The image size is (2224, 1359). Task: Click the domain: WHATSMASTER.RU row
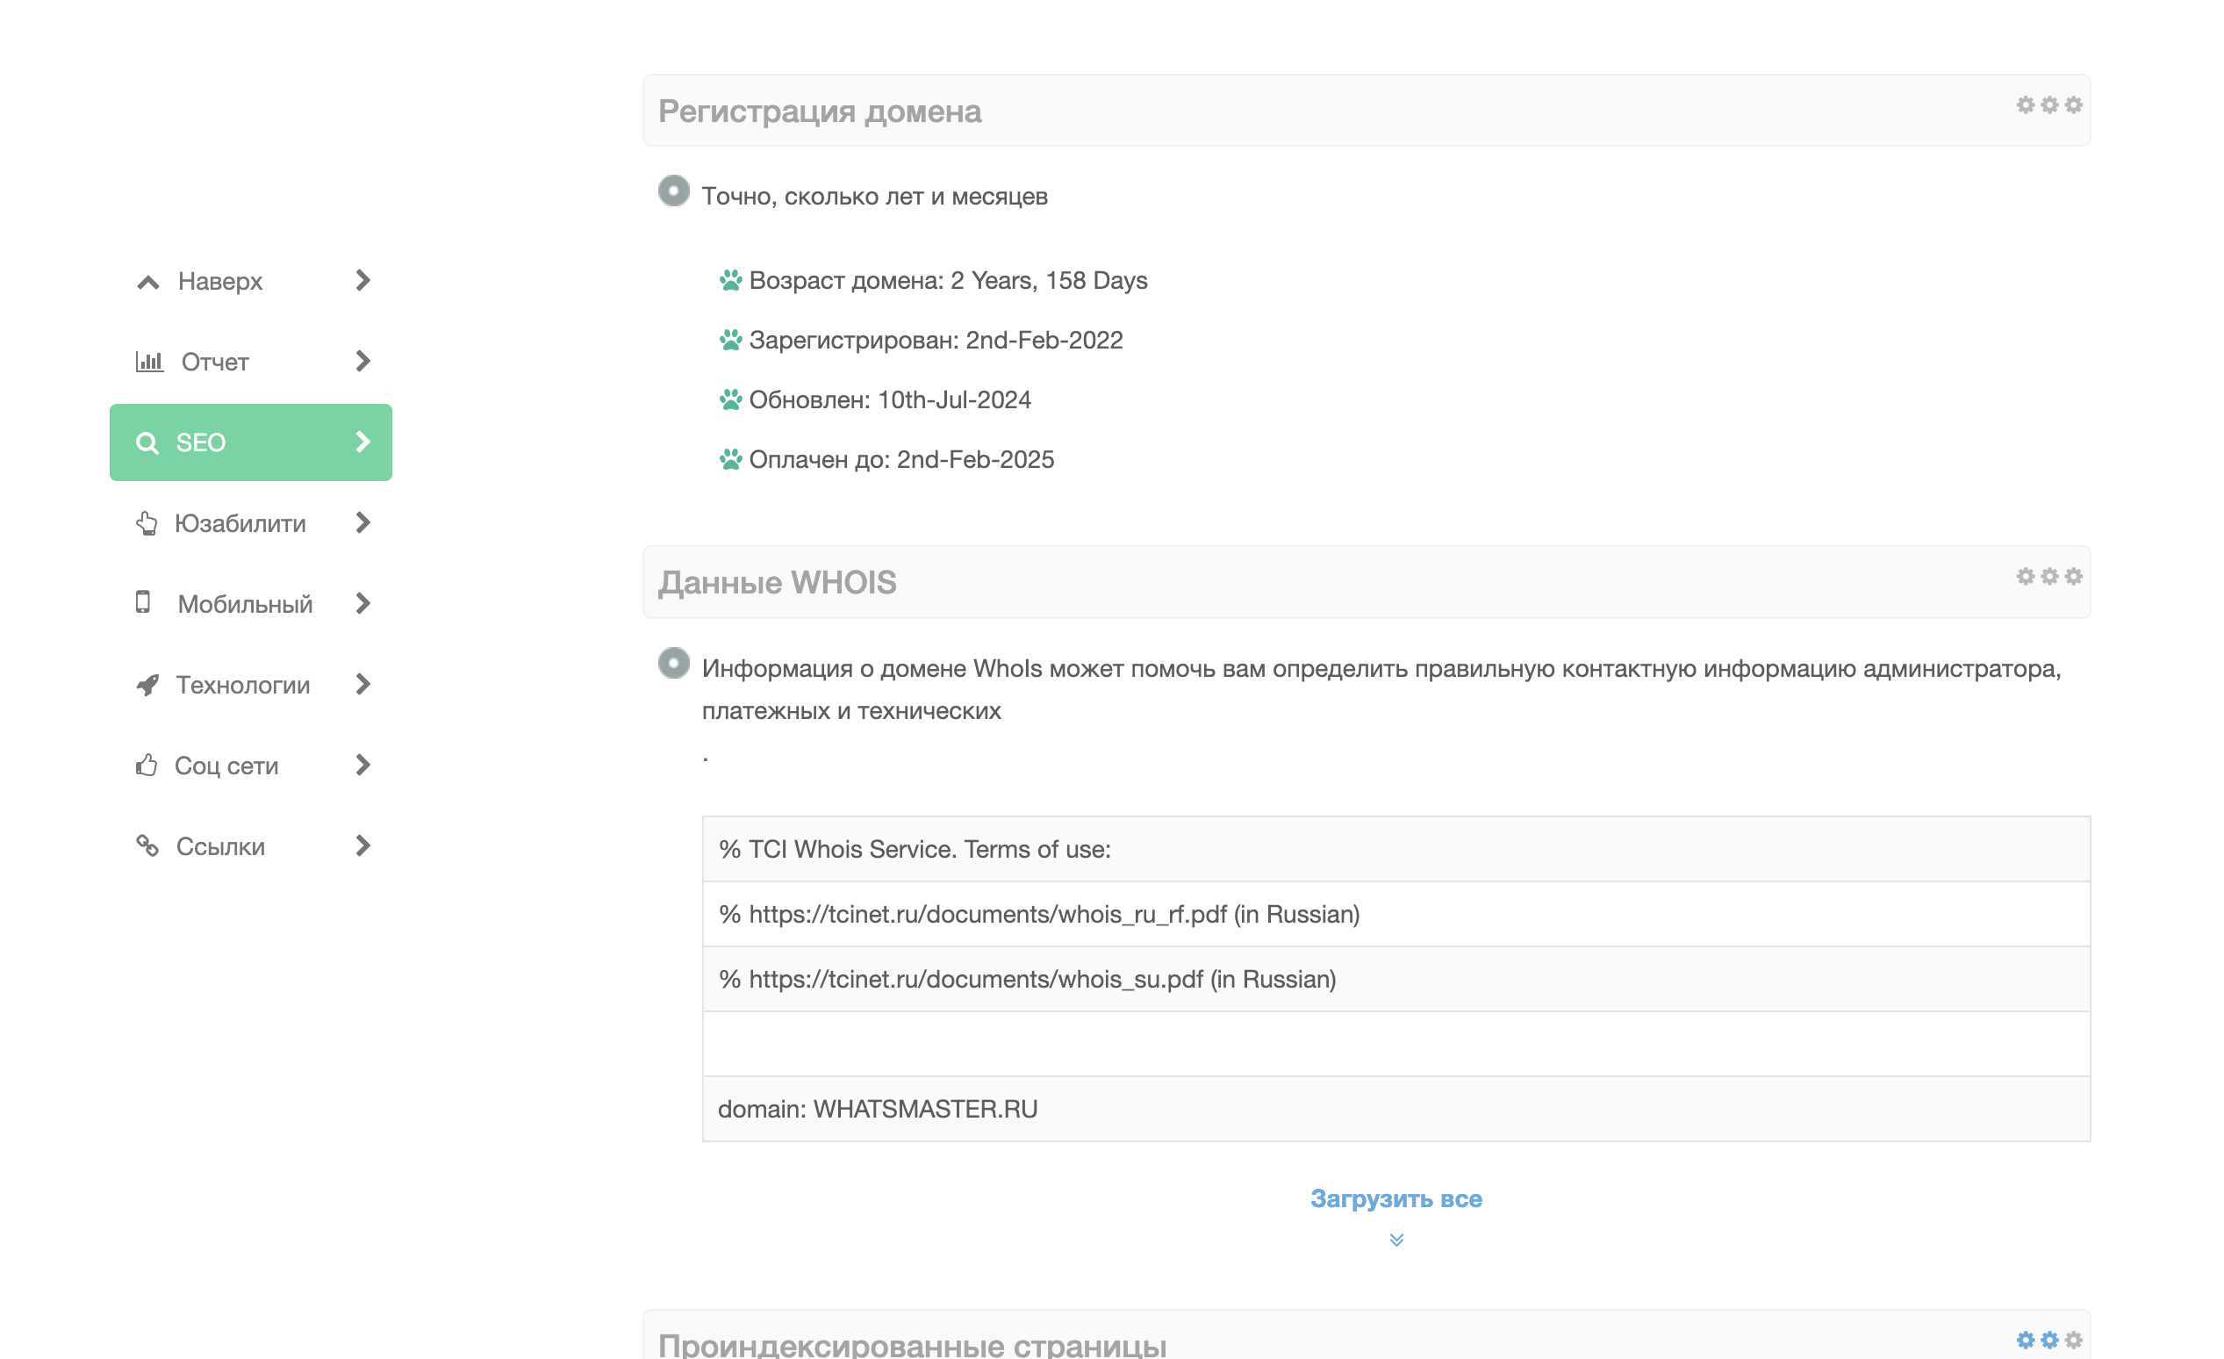[1395, 1109]
